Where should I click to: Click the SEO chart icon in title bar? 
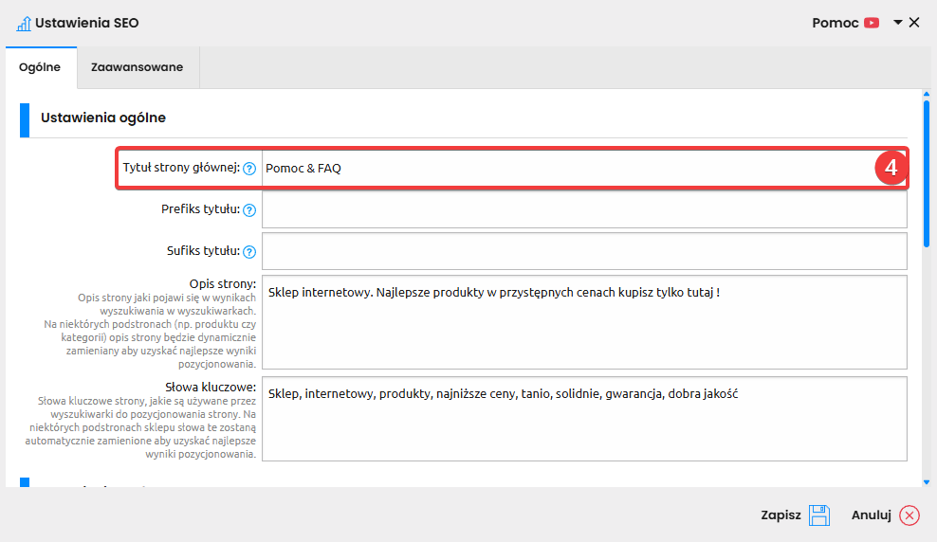[24, 23]
